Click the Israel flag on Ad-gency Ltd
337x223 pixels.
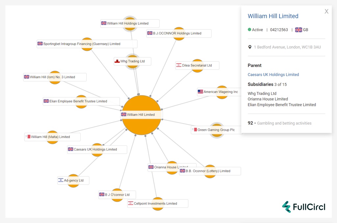coord(61,180)
